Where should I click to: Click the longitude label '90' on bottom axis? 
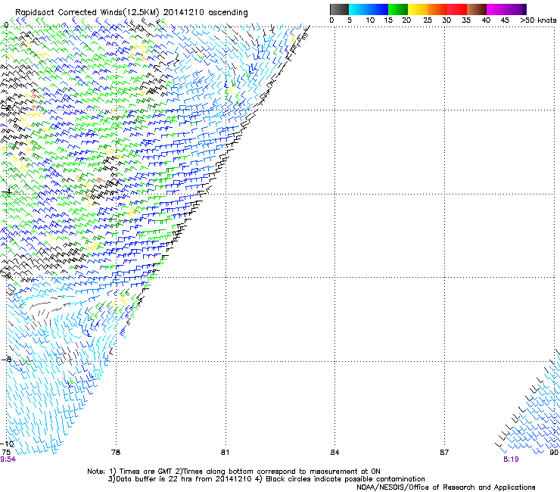[554, 453]
